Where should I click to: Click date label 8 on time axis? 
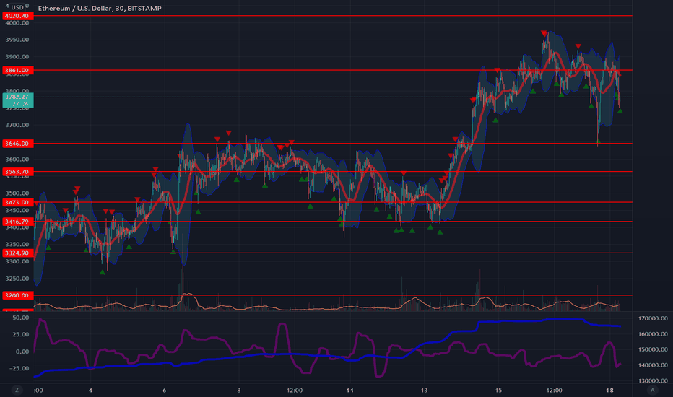click(238, 390)
